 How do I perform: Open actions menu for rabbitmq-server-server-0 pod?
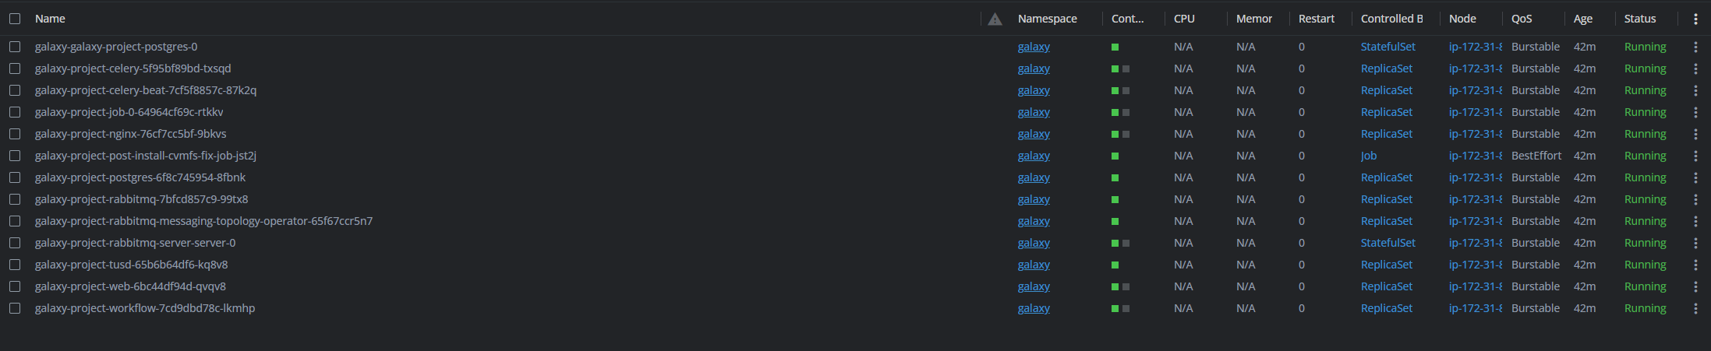point(1695,243)
